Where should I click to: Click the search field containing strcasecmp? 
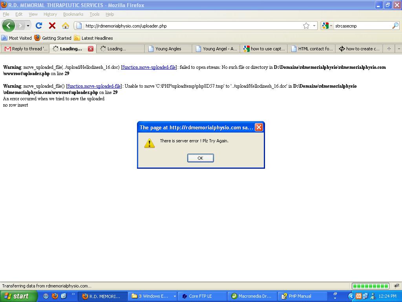pos(362,26)
